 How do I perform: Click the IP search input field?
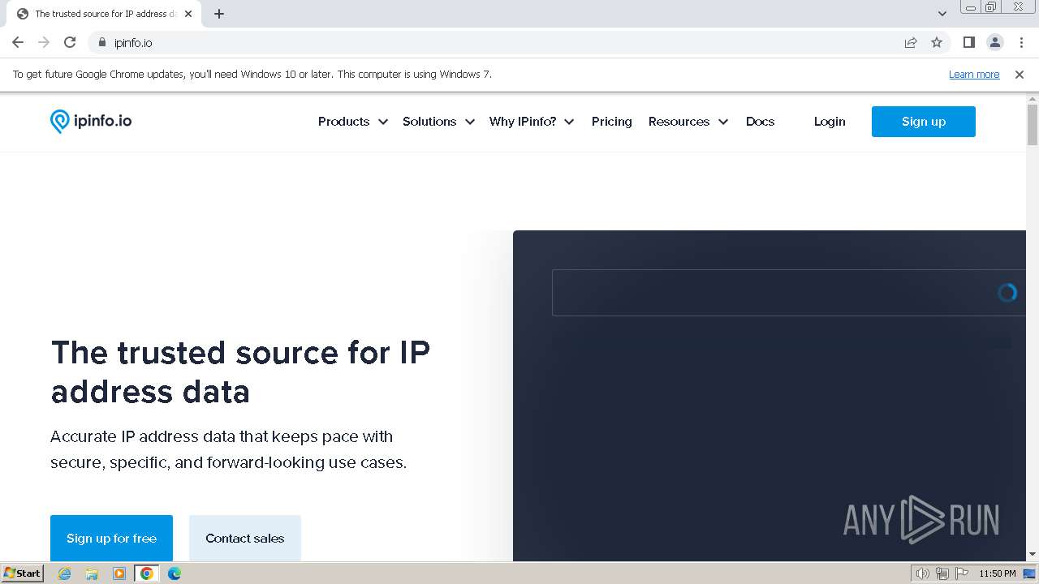coord(789,293)
